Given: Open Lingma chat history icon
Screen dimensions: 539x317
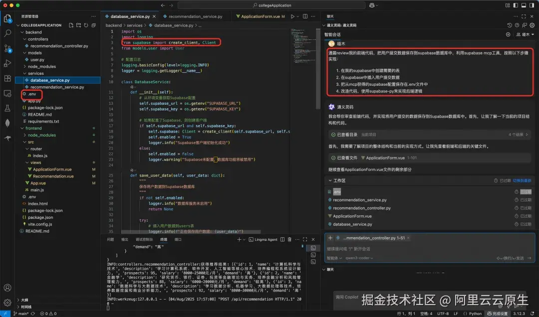Looking at the screenshot, I should (510, 25).
